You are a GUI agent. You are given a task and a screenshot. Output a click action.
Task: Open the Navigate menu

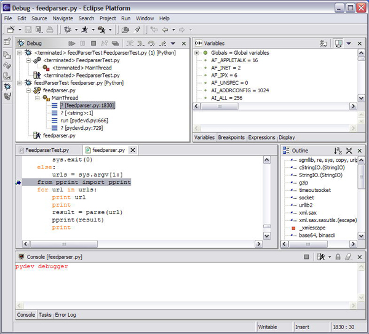click(x=63, y=18)
